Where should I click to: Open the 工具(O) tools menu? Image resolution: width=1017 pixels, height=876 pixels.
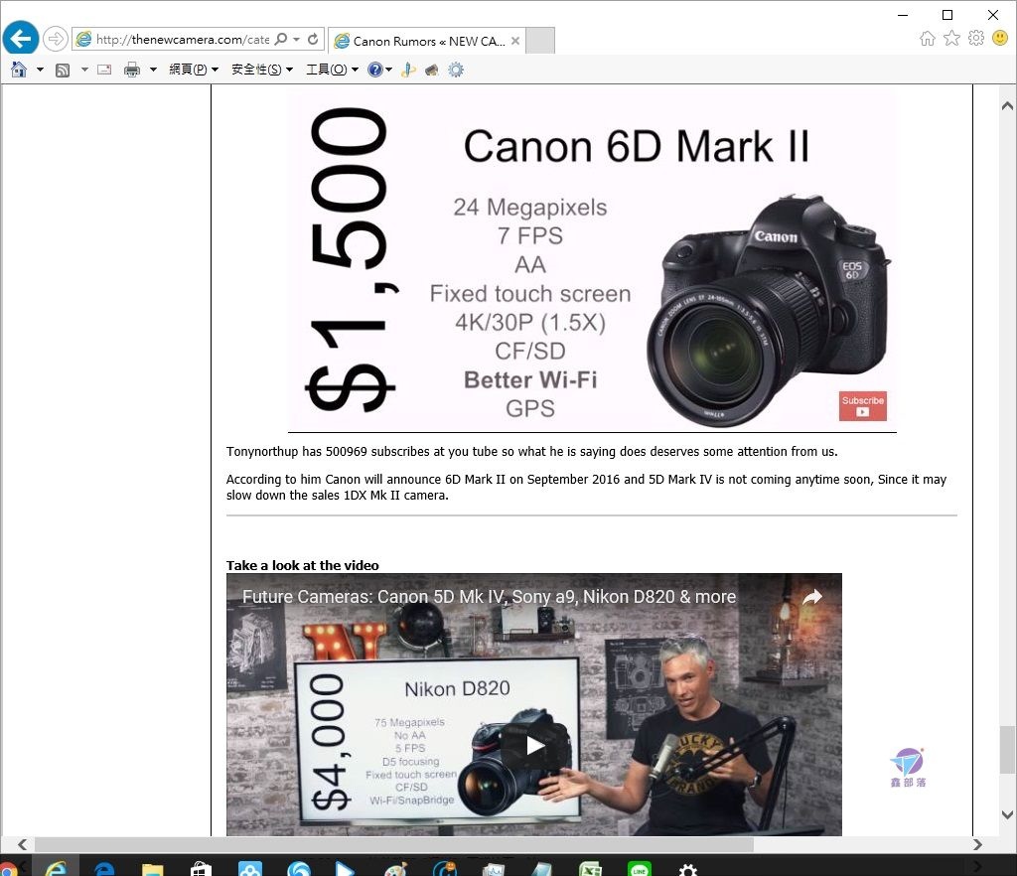pos(332,70)
